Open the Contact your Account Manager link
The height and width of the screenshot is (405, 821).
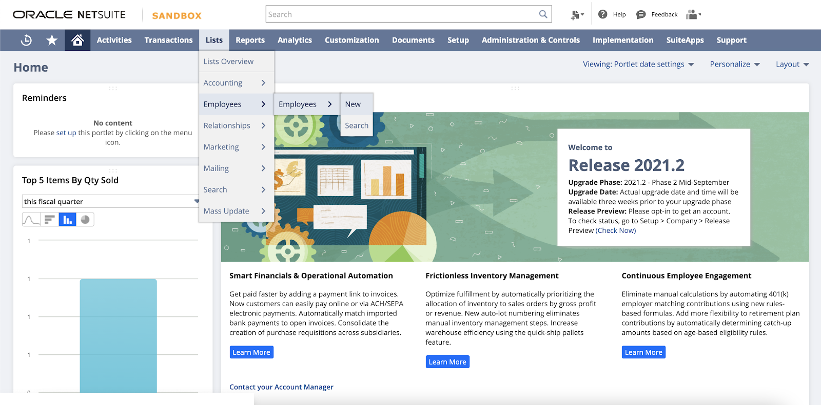point(281,387)
